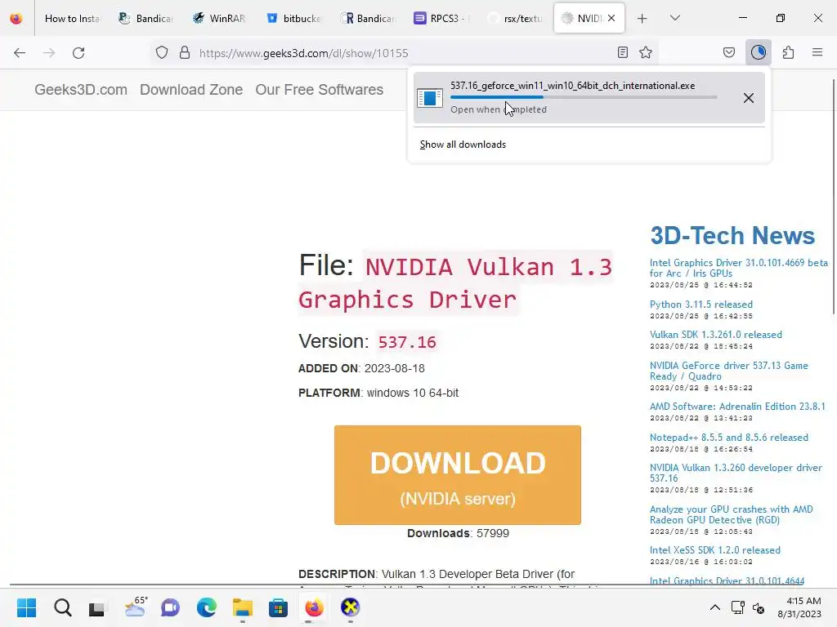Toggle reader view icon in address bar
This screenshot has height=627, width=837.
(x=622, y=52)
